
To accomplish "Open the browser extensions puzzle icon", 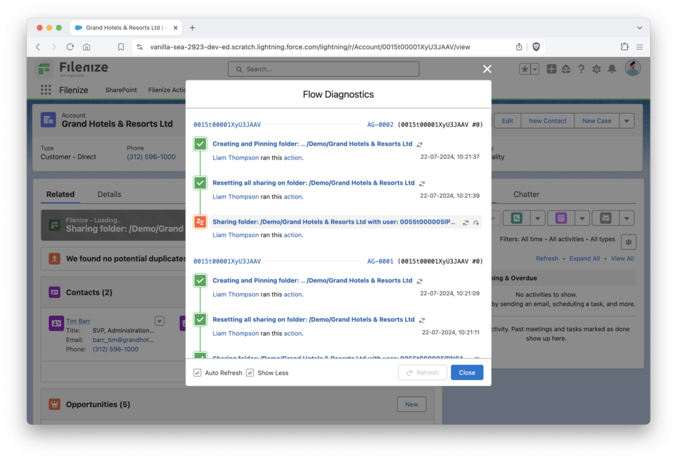I will click(x=624, y=47).
